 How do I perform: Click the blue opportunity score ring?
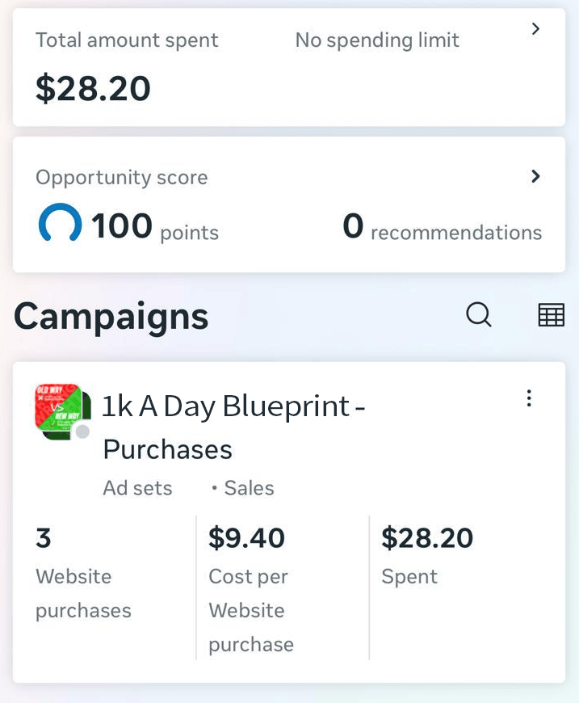click(x=60, y=224)
